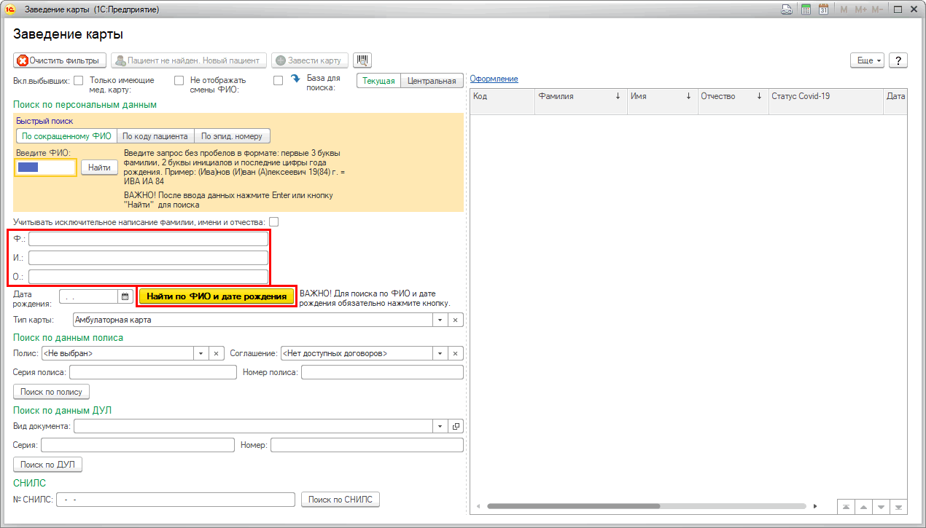Switch to По коду пациента tab
Screen dimensions: 926x528
(155, 136)
